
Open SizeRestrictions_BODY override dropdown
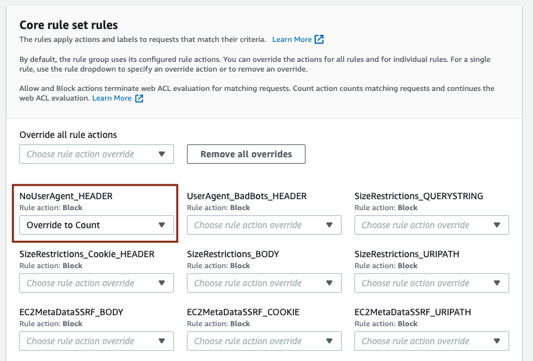[264, 283]
